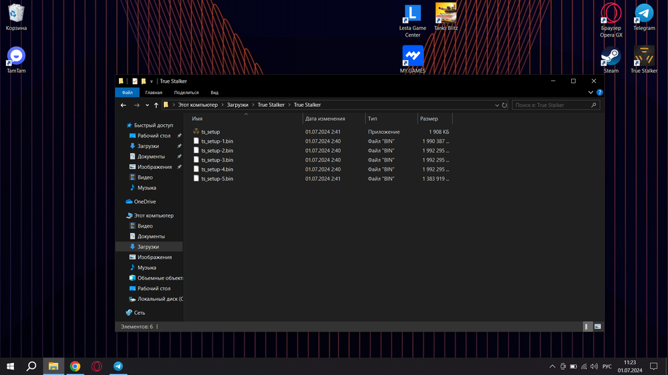Launch Google Chrome from the taskbar

[x=75, y=366]
